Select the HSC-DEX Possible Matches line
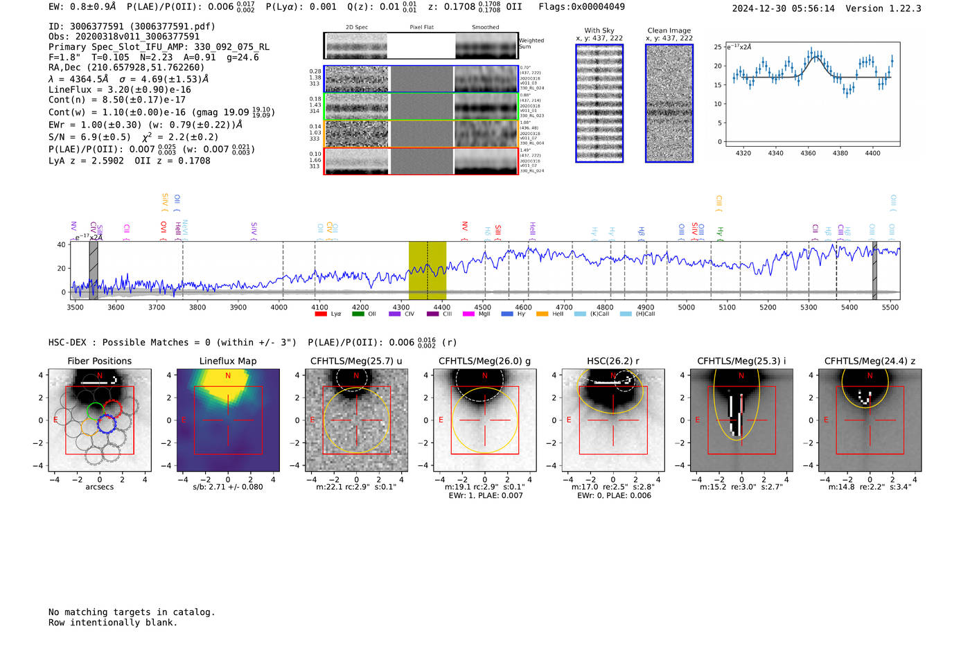This screenshot has width=970, height=660. 252,342
